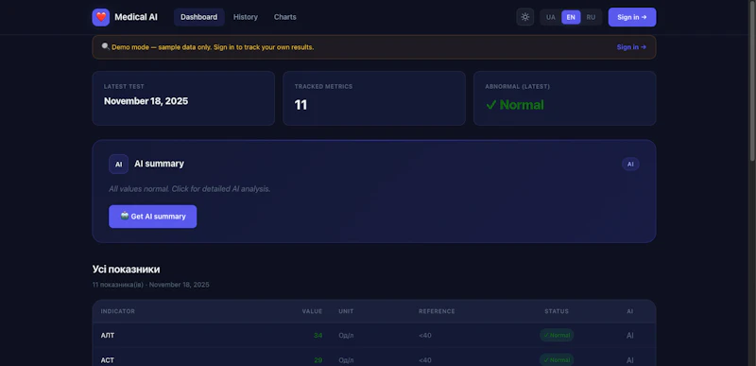The height and width of the screenshot is (366, 756).
Task: Open AI analysis for the АСТ row
Action: pyautogui.click(x=629, y=360)
